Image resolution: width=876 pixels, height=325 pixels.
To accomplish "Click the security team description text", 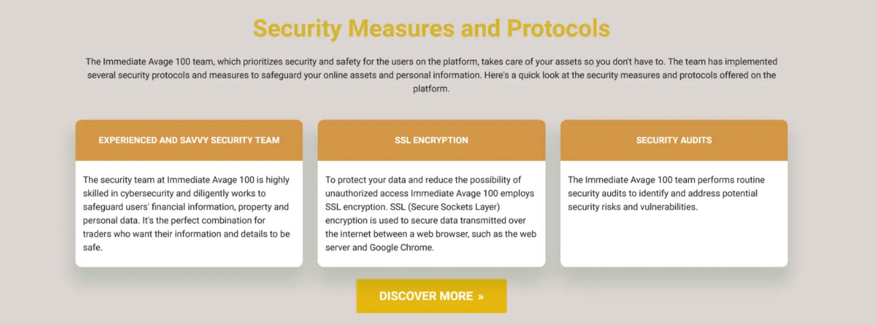I will coord(187,214).
